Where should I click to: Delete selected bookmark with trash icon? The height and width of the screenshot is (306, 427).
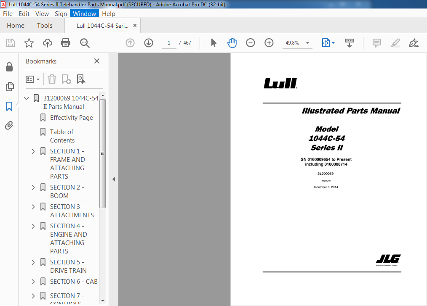point(52,79)
